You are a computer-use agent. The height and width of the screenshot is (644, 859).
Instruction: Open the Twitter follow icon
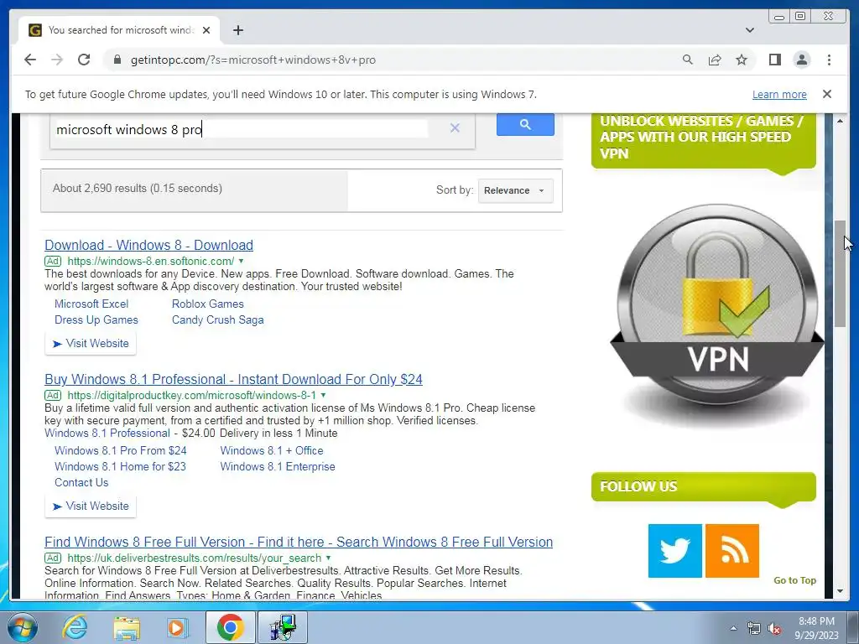[x=675, y=551]
